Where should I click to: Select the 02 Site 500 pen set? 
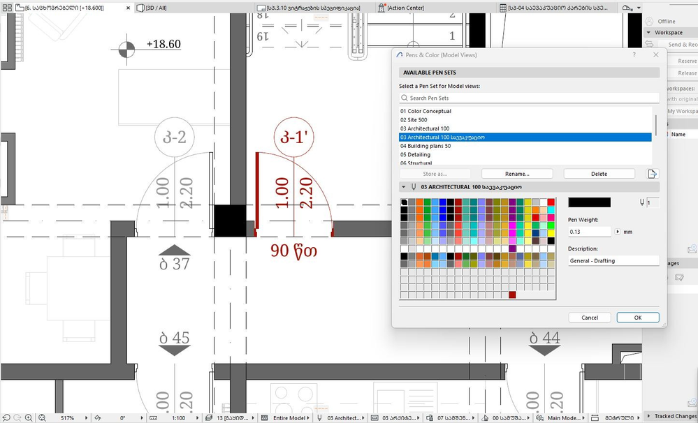point(525,120)
